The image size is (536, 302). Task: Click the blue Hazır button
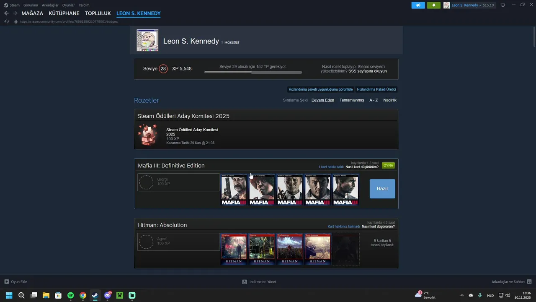pyautogui.click(x=382, y=189)
